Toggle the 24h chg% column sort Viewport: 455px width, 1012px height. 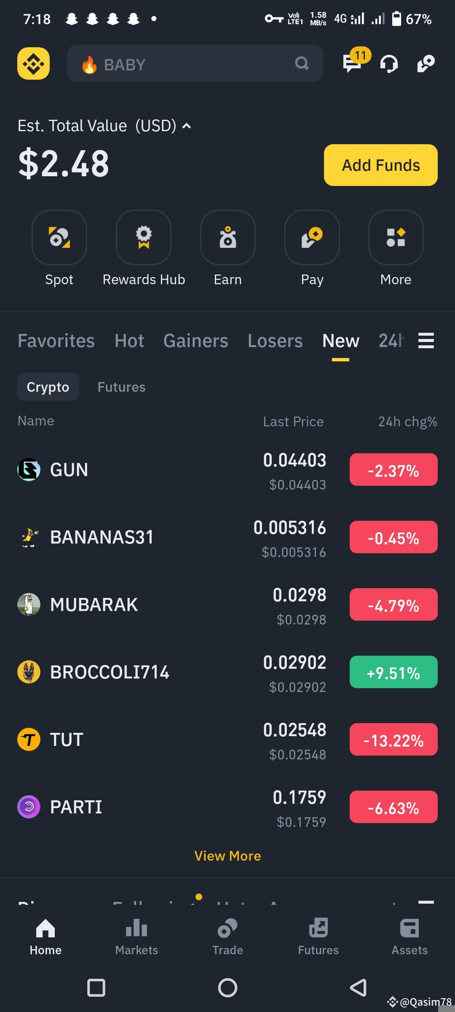pyautogui.click(x=407, y=421)
